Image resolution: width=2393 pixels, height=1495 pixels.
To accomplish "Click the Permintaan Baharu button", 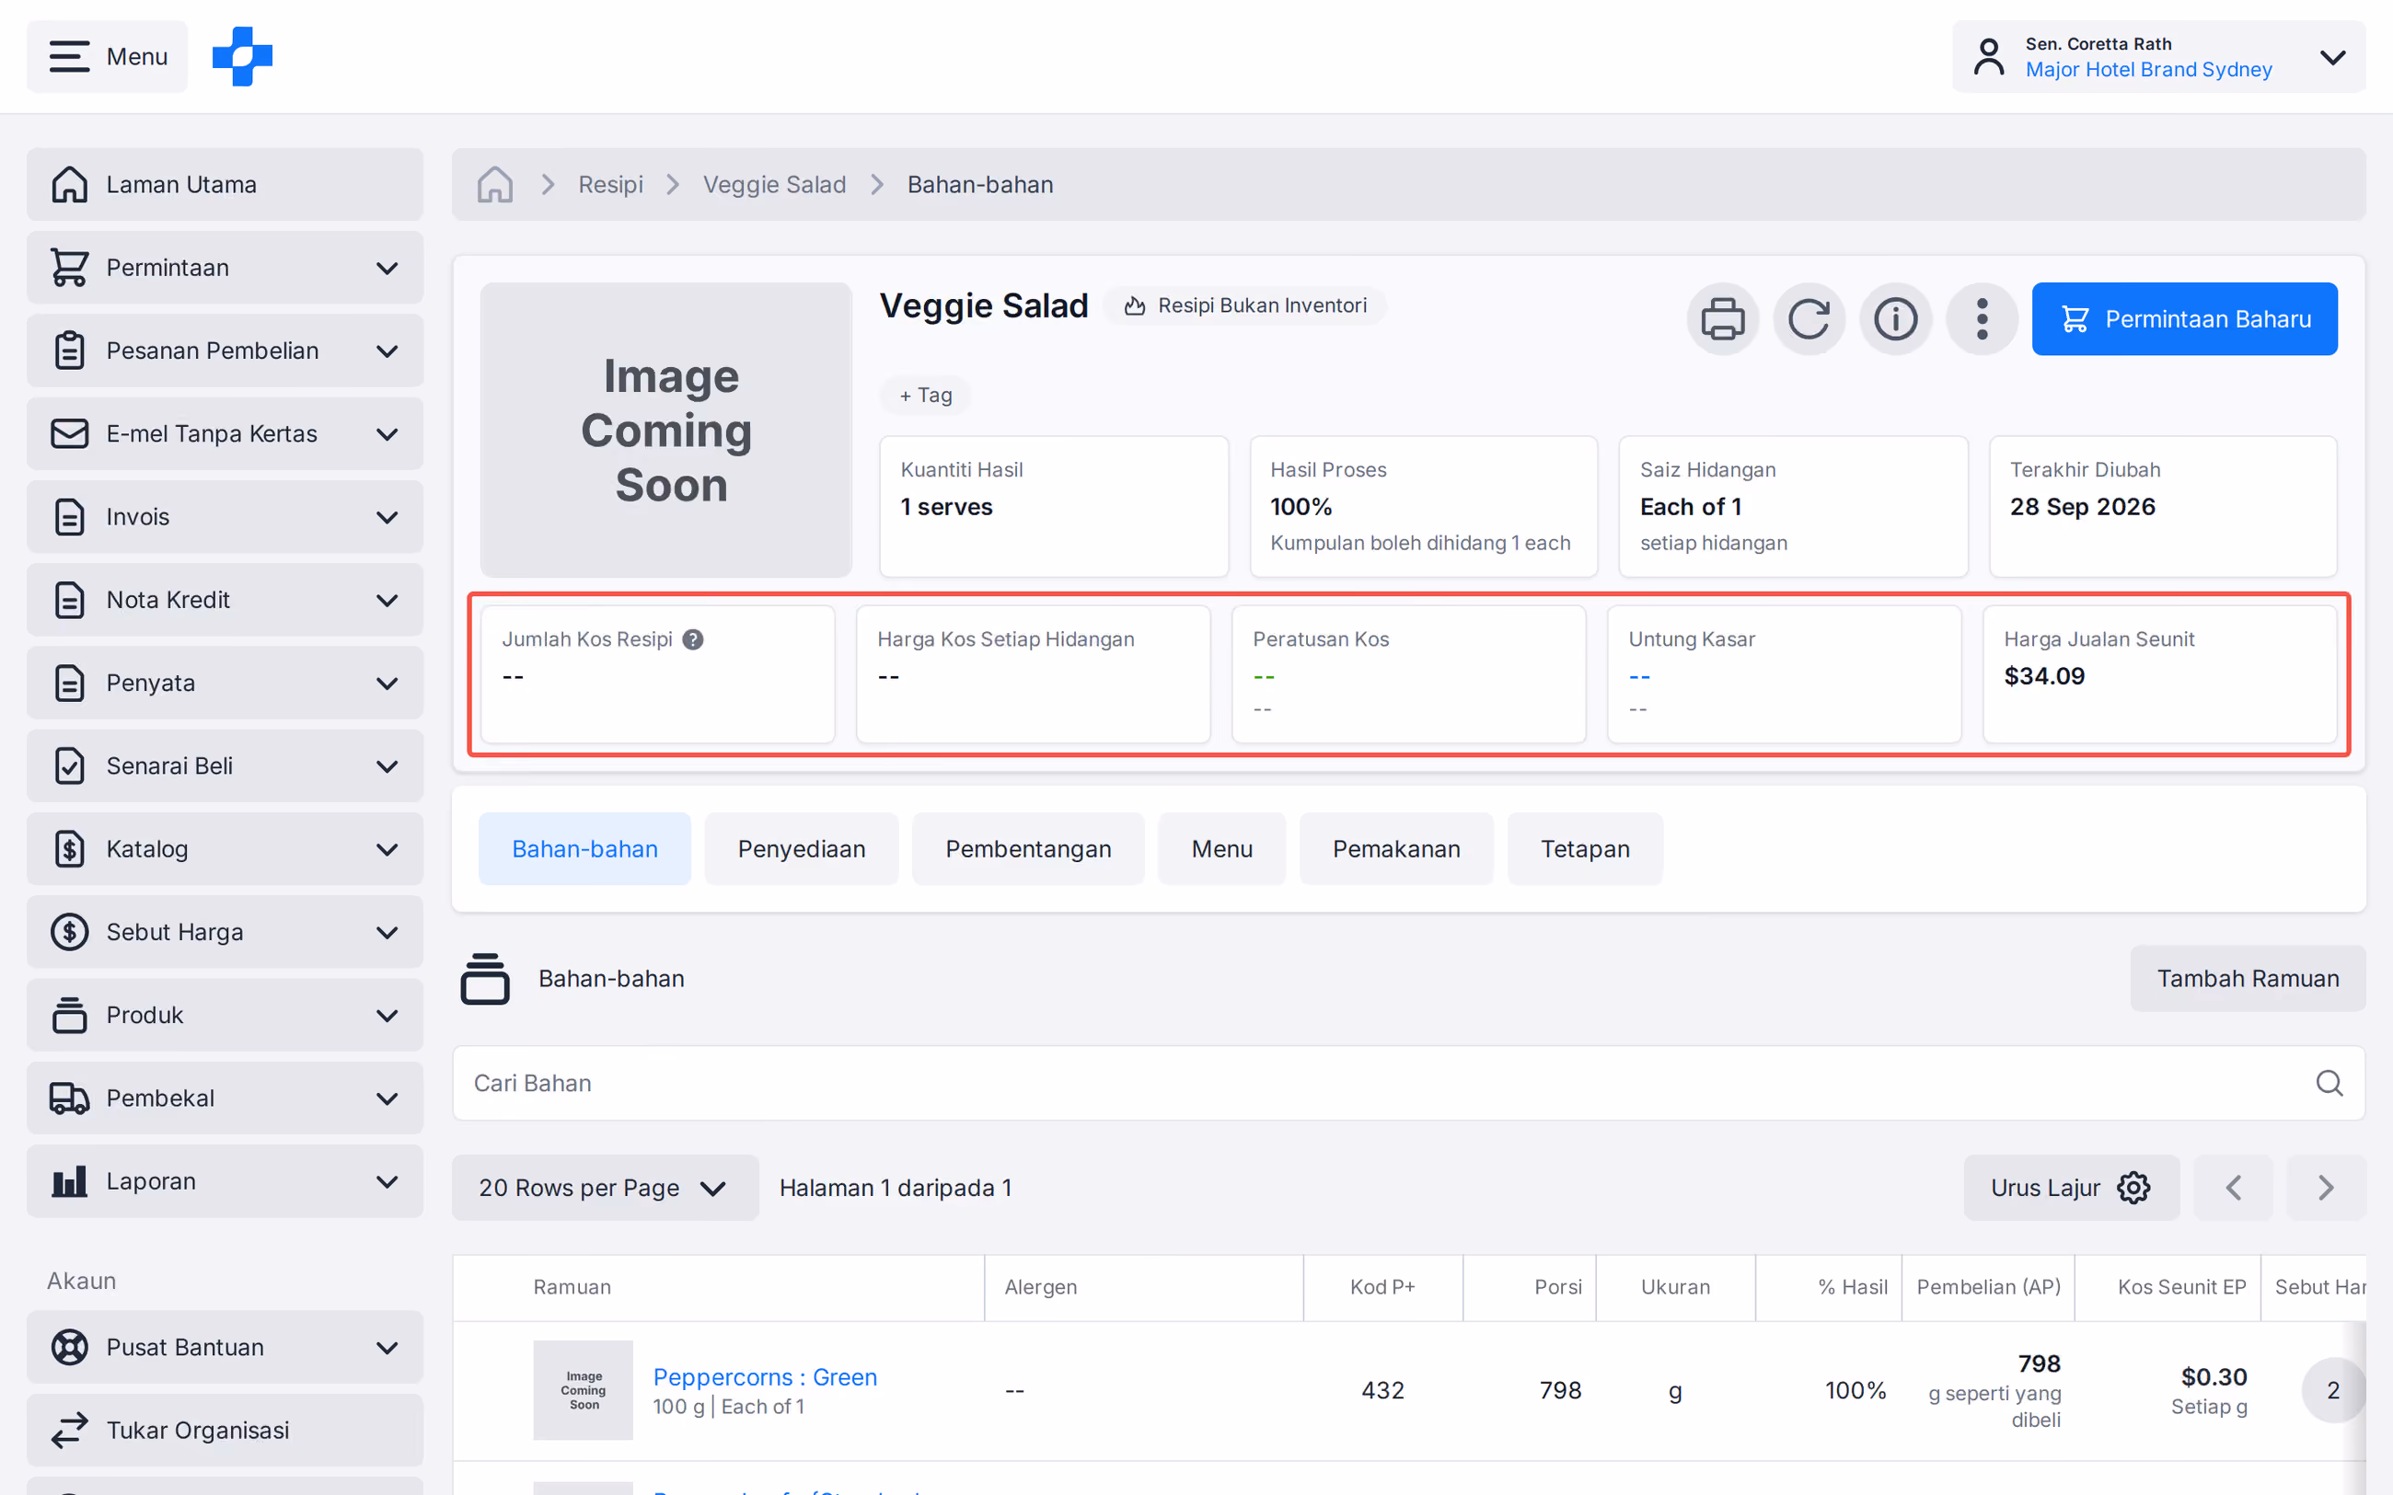I will [x=2184, y=318].
